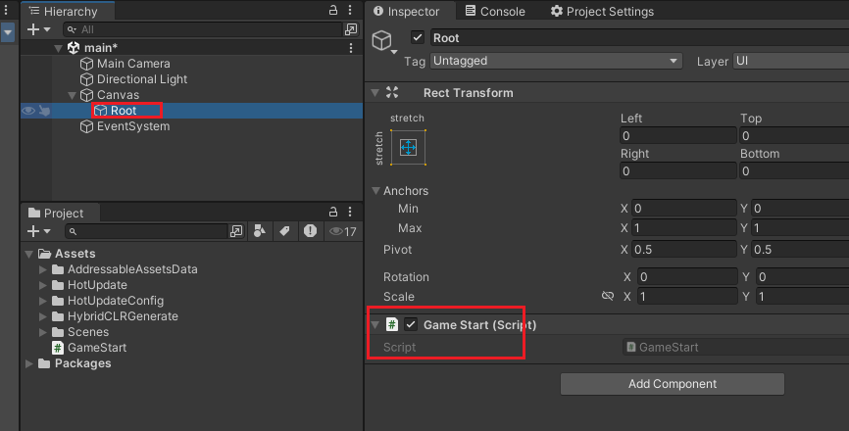Select the EventSystem object

pos(133,126)
